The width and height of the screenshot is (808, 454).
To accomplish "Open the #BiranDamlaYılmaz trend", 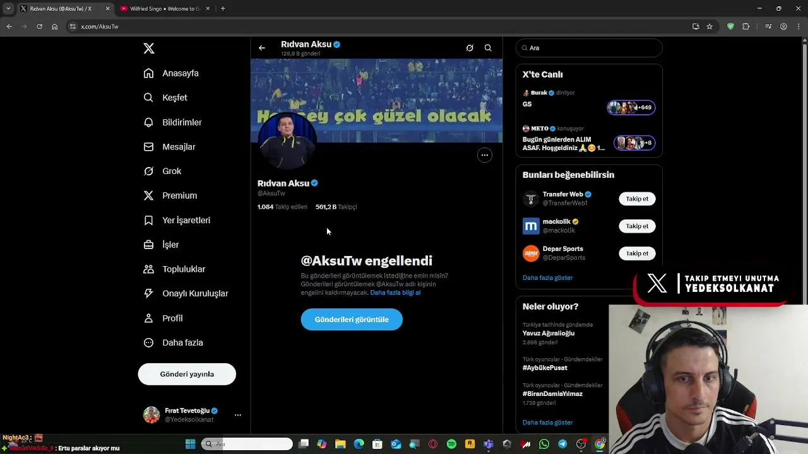I will [552, 393].
